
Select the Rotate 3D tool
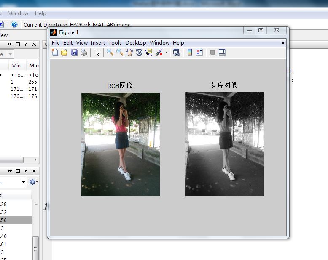coord(139,52)
